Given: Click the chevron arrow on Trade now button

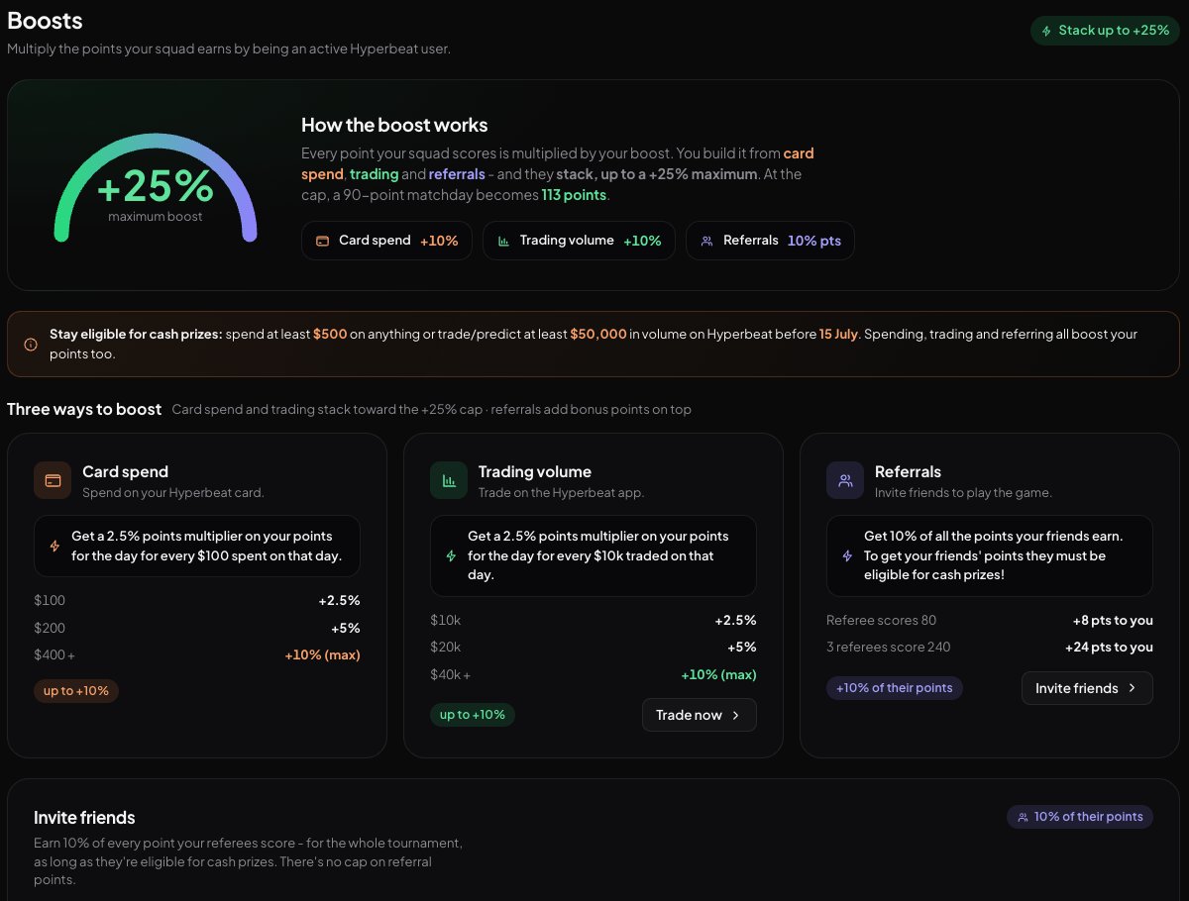Looking at the screenshot, I should point(735,715).
